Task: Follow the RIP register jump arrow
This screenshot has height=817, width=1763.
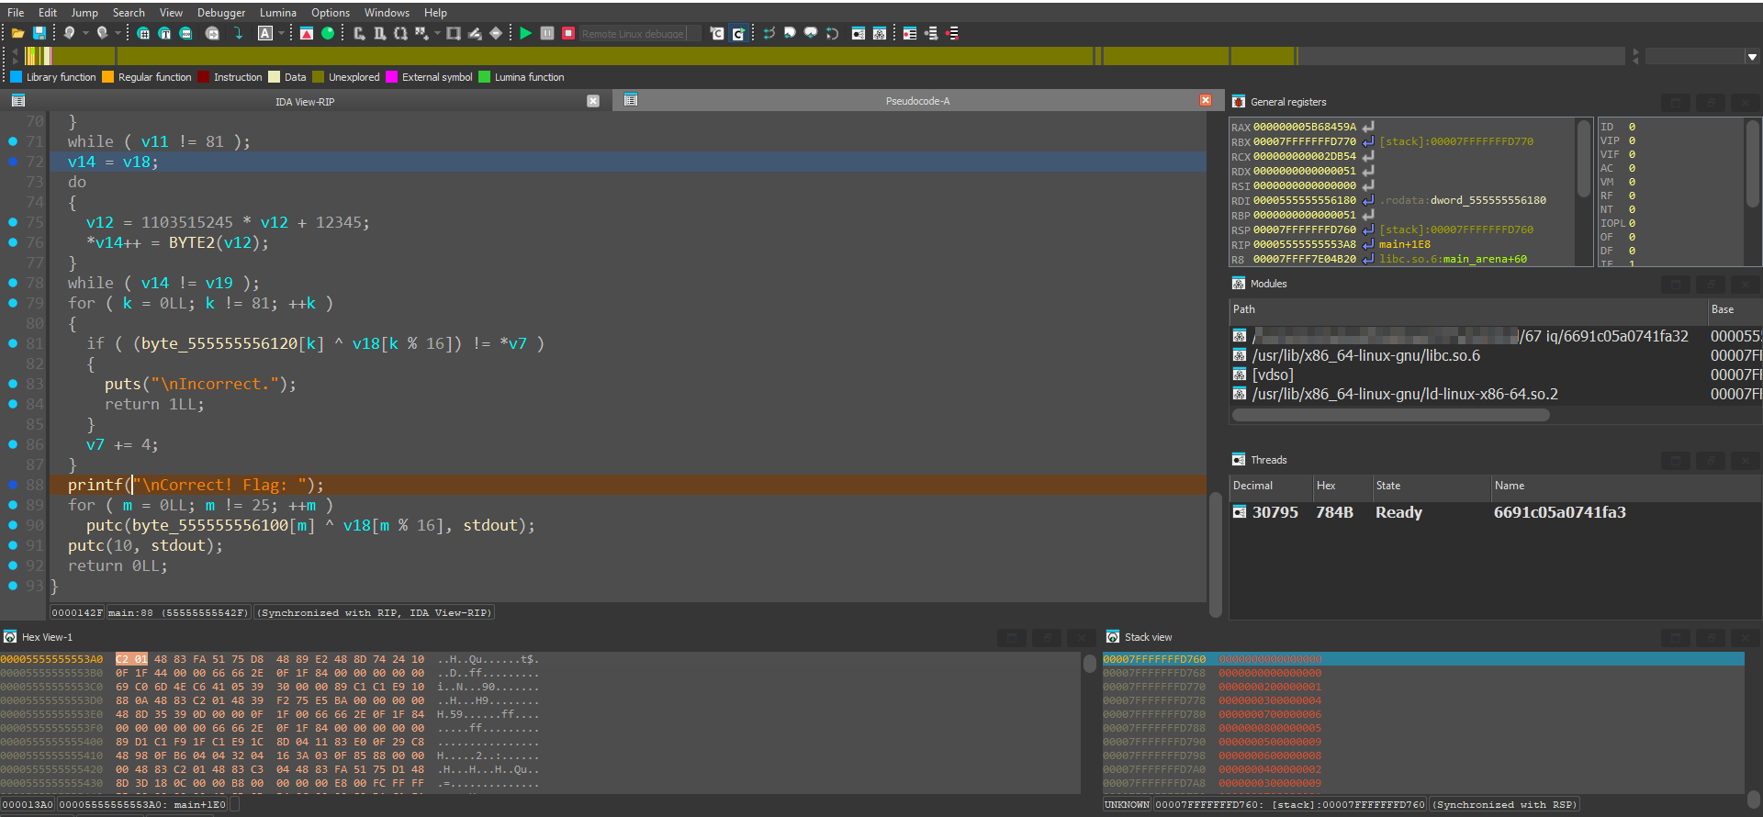Action: [x=1368, y=244]
